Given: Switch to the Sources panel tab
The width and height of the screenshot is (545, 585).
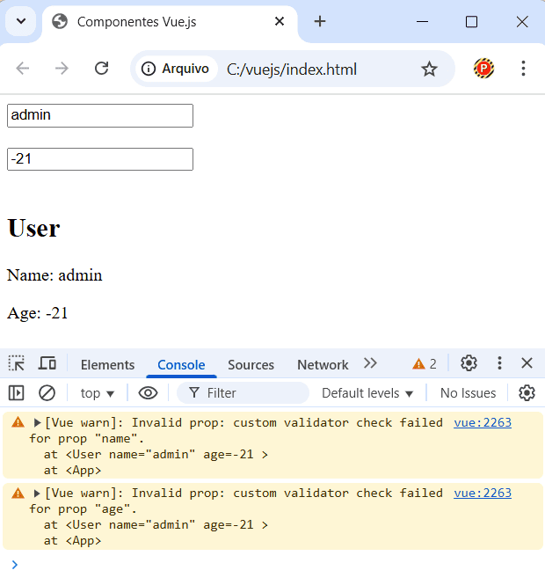Looking at the screenshot, I should (x=251, y=364).
